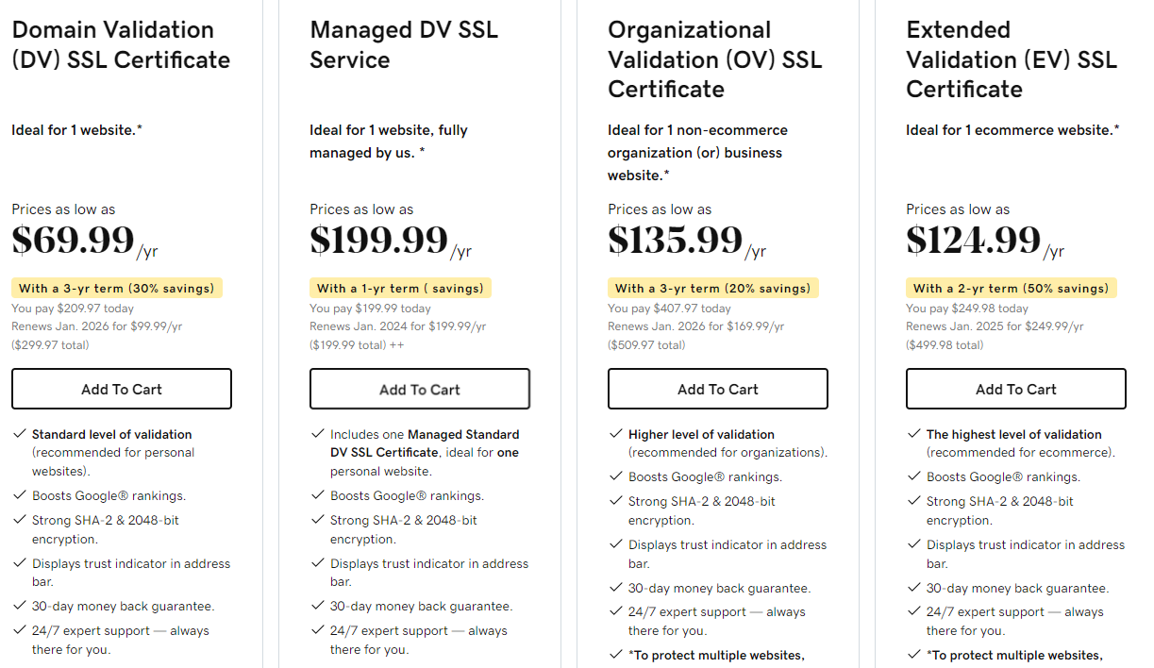Click the '3-yr term (20% savings)' badge
1154x668 pixels.
point(712,289)
